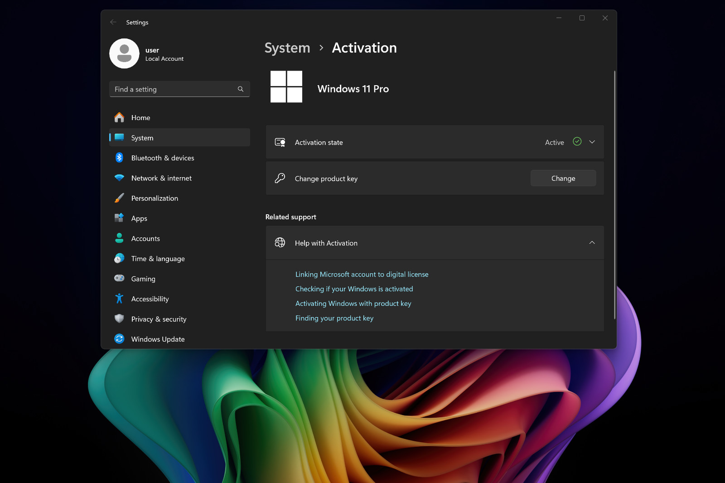Image resolution: width=725 pixels, height=483 pixels.
Task: Close the Settings window
Action: 605,18
